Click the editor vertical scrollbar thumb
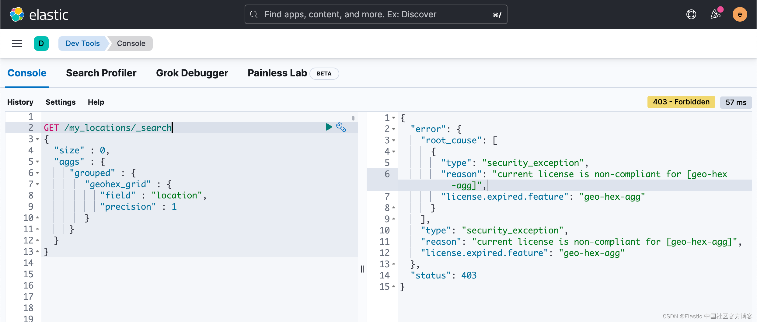The image size is (757, 322). point(353,118)
